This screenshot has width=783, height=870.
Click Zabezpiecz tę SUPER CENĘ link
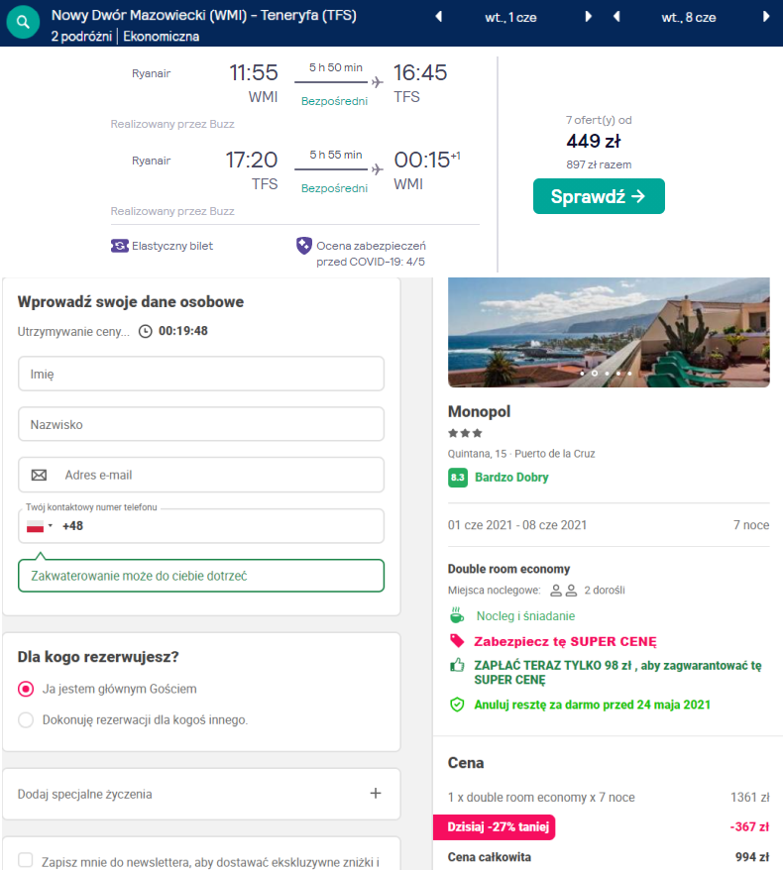click(x=565, y=641)
